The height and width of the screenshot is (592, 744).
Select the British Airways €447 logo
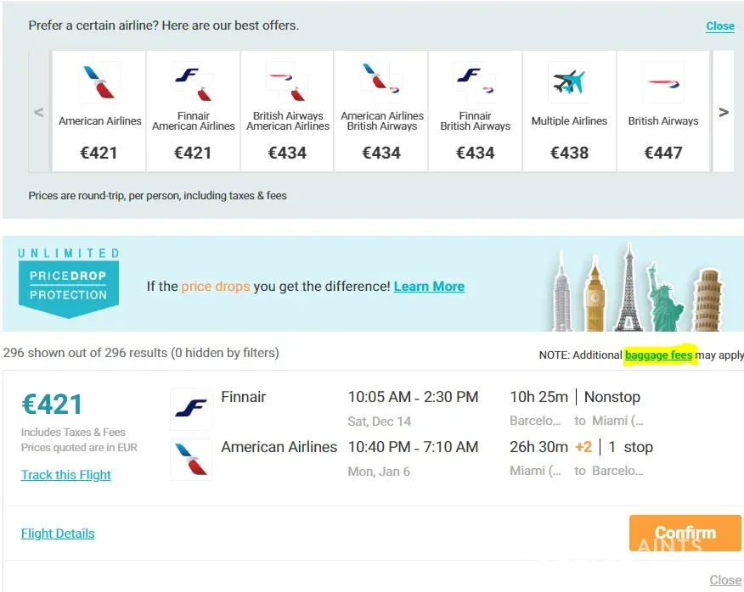click(x=663, y=83)
